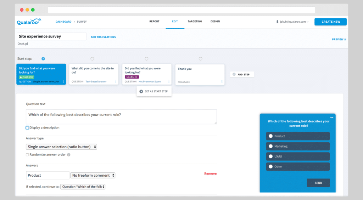Switch to the Report tab

click(x=154, y=22)
